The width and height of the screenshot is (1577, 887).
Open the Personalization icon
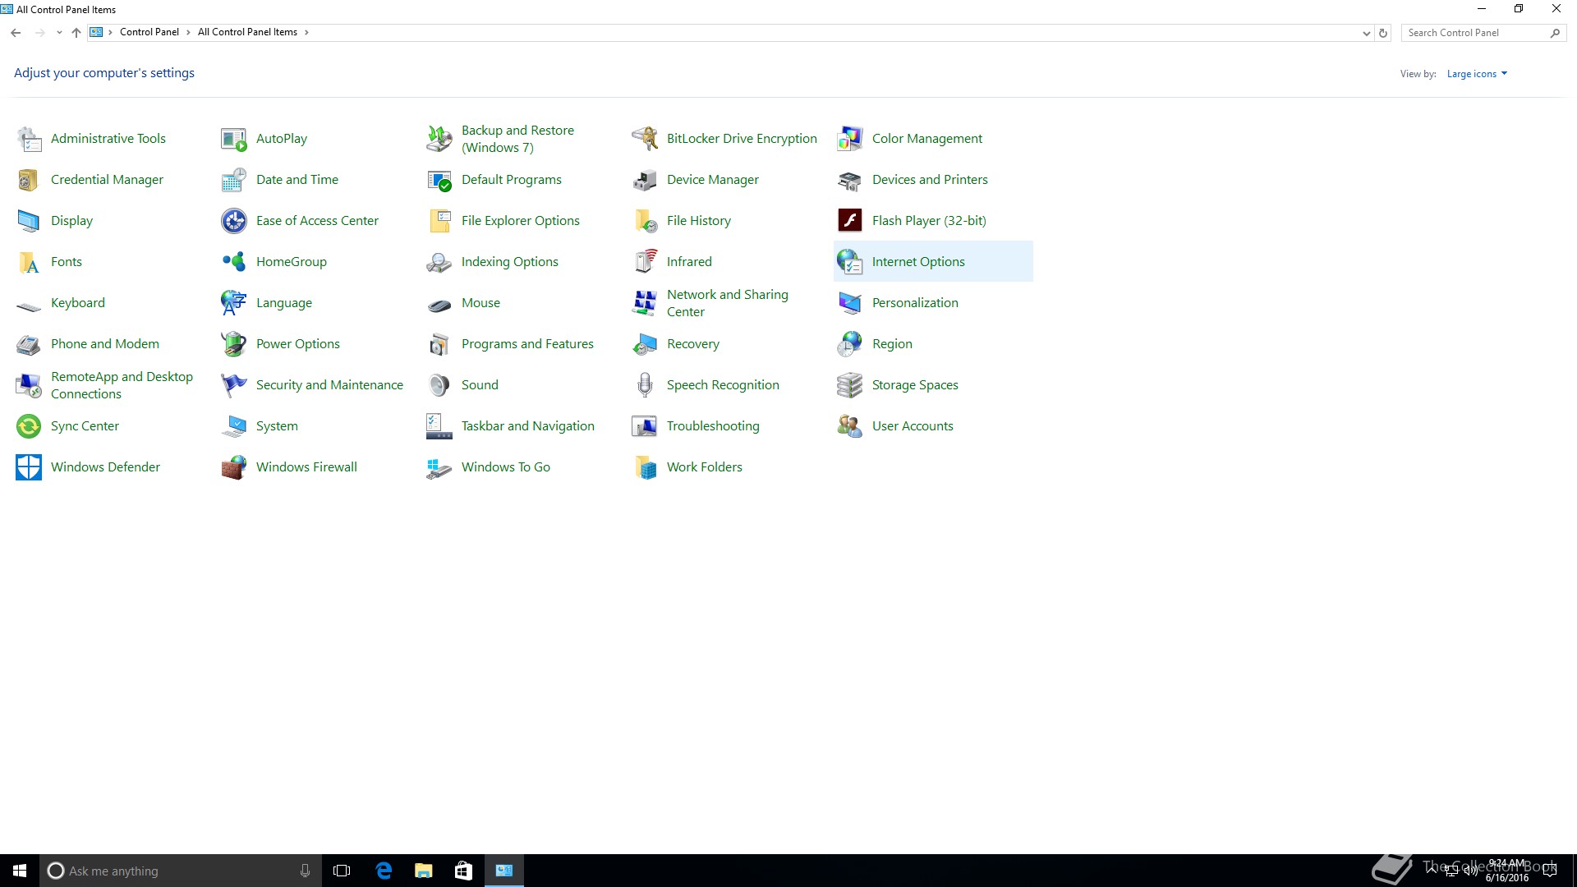850,303
